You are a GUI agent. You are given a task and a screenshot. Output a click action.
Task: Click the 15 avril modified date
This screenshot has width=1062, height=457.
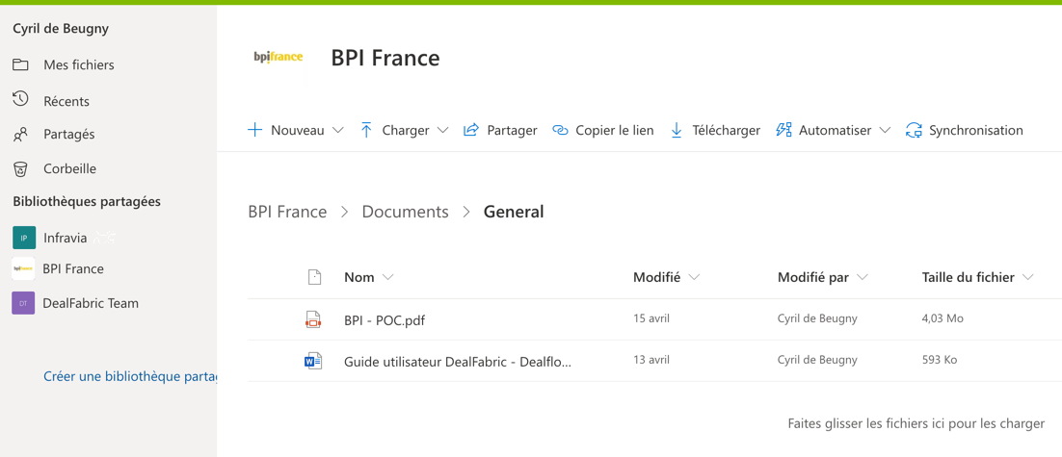[x=651, y=318]
